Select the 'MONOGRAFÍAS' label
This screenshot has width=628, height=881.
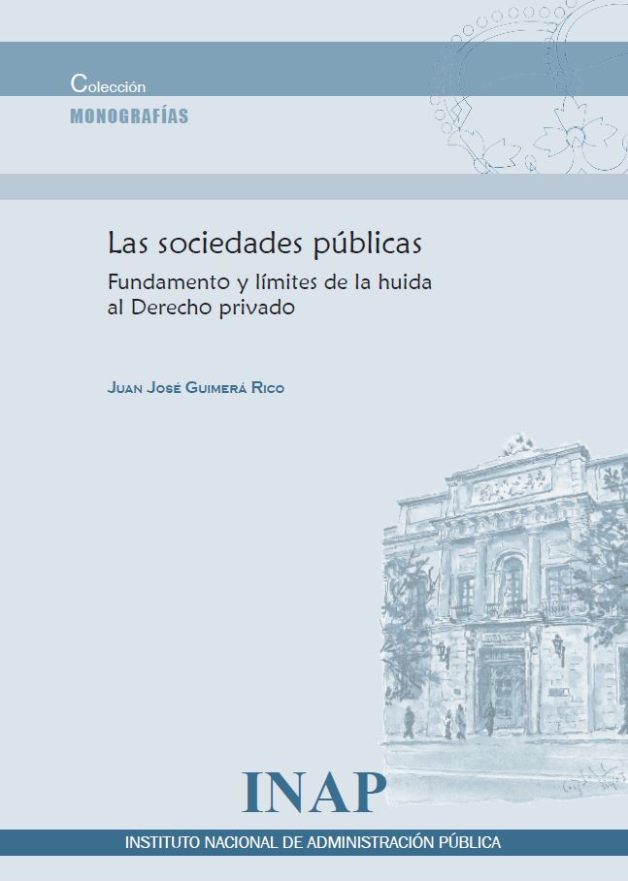(129, 116)
